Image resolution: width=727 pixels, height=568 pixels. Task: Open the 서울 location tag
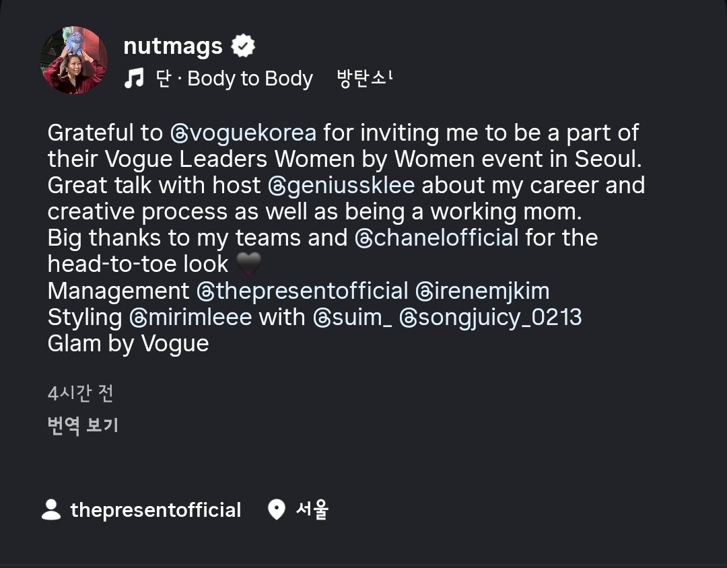pyautogui.click(x=312, y=509)
